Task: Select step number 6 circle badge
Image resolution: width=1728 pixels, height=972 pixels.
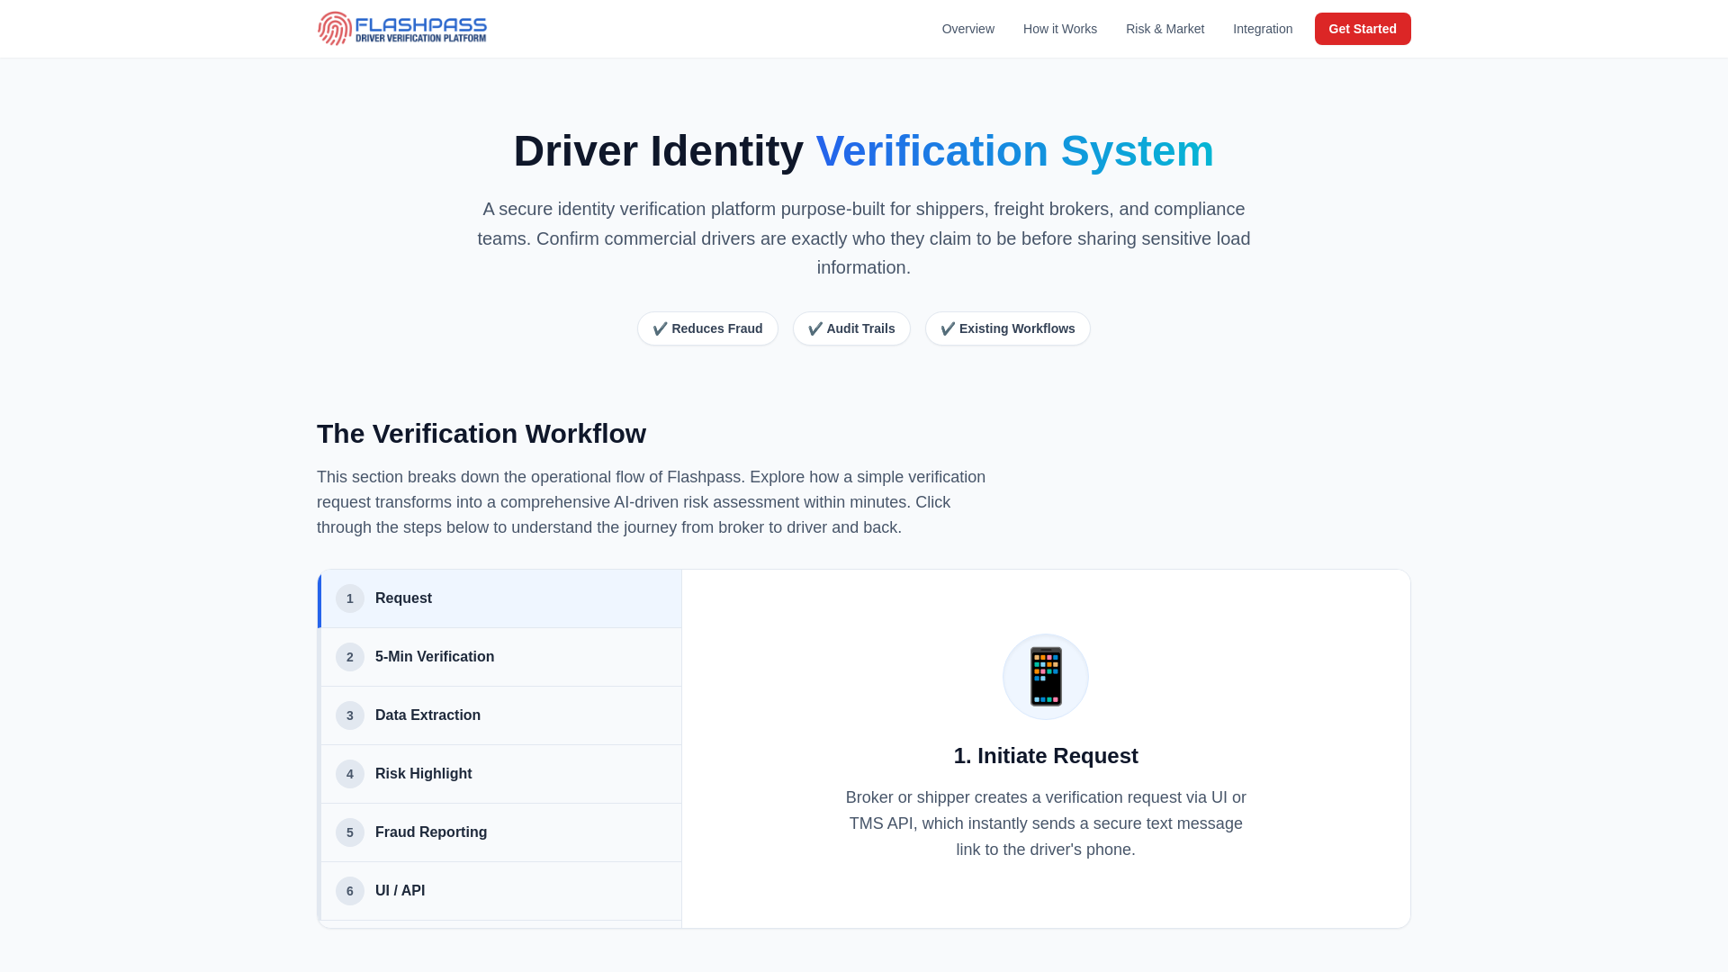Action: [350, 891]
